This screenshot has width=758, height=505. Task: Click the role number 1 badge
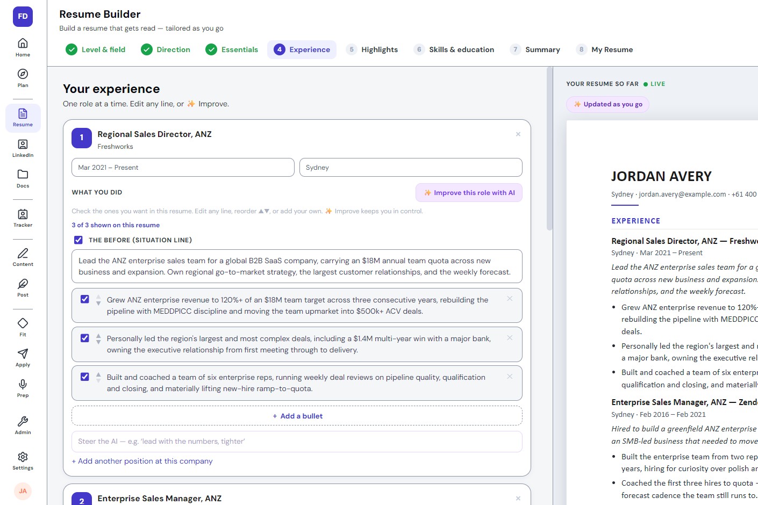click(x=82, y=138)
